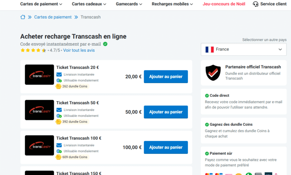Click the coin icon beside 392 dundle Coins

(59, 122)
